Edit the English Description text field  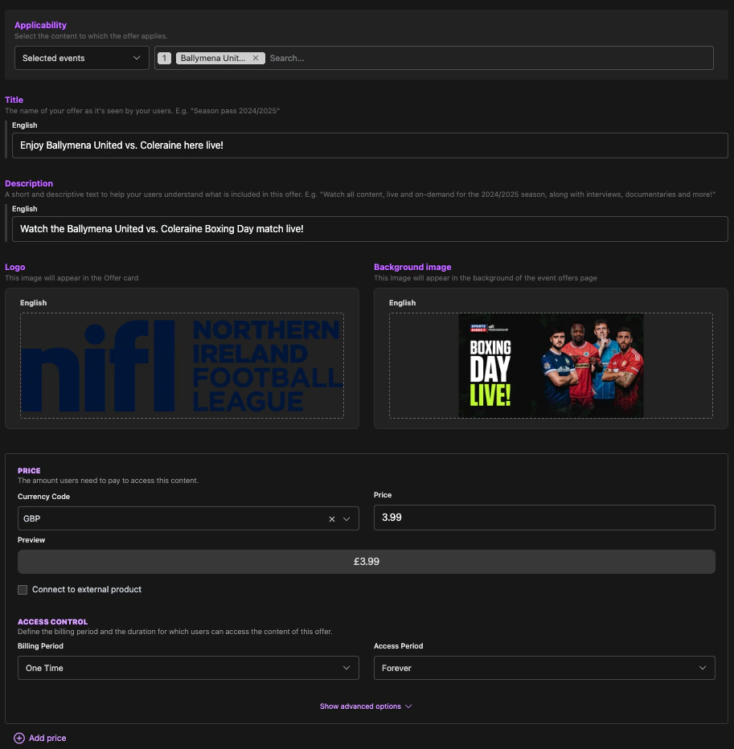(x=370, y=229)
